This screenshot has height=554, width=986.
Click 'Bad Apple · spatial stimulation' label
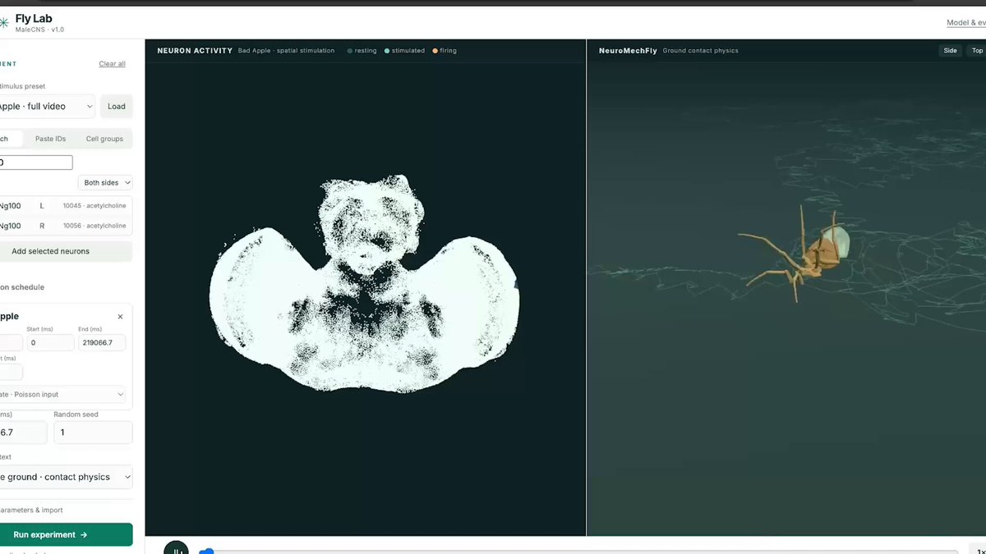point(287,51)
